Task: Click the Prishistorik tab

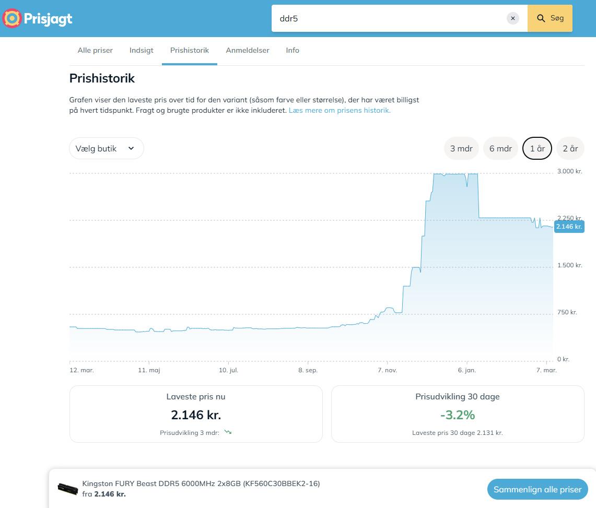Action: pyautogui.click(x=190, y=51)
